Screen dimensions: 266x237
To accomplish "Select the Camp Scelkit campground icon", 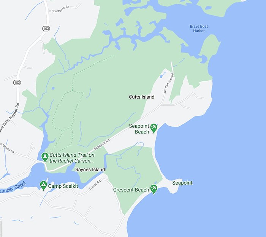I will tap(43, 185).
